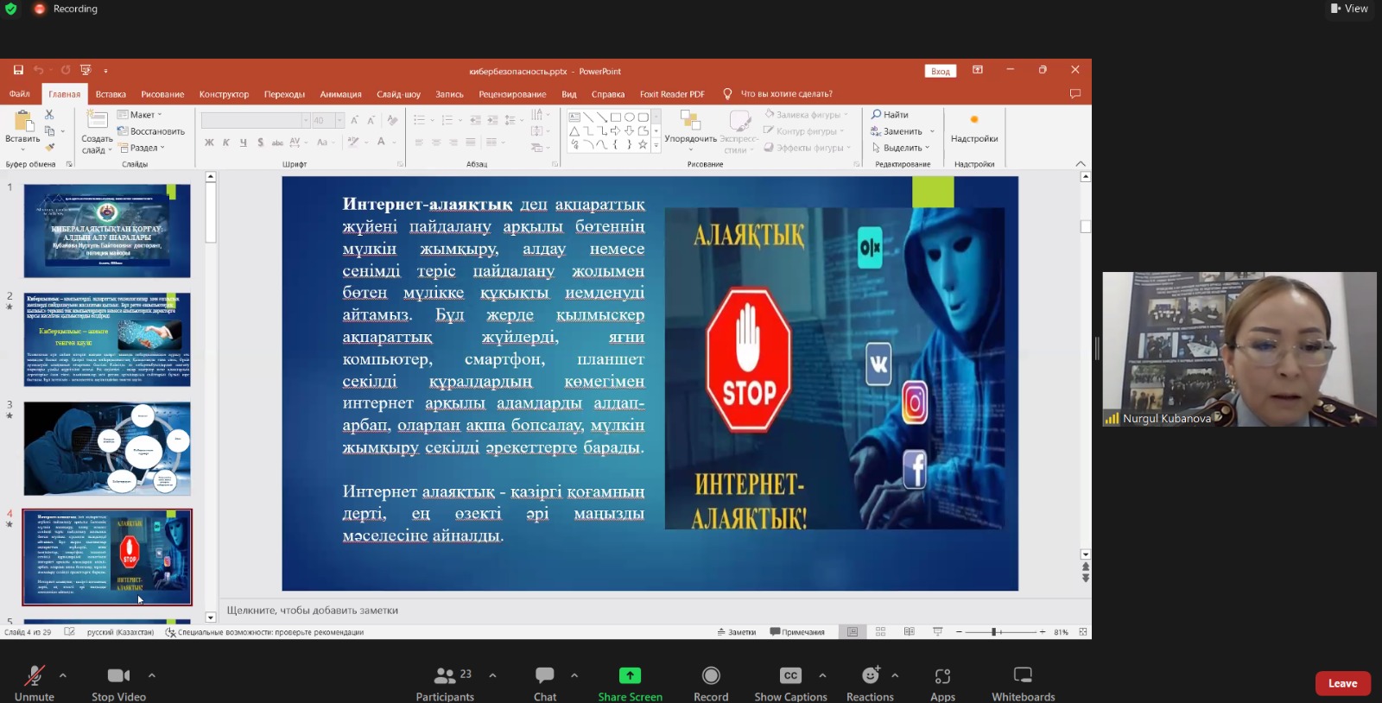The height and width of the screenshot is (703, 1382).
Task: Open Zoom Apps panel
Action: point(942,683)
